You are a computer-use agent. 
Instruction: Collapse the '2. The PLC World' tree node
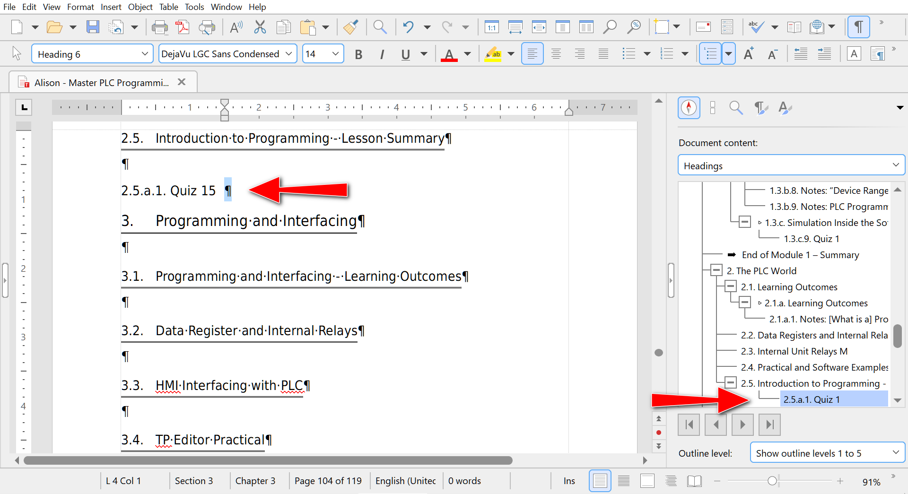pos(716,271)
